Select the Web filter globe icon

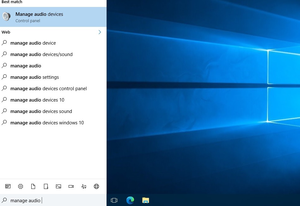tap(96, 186)
